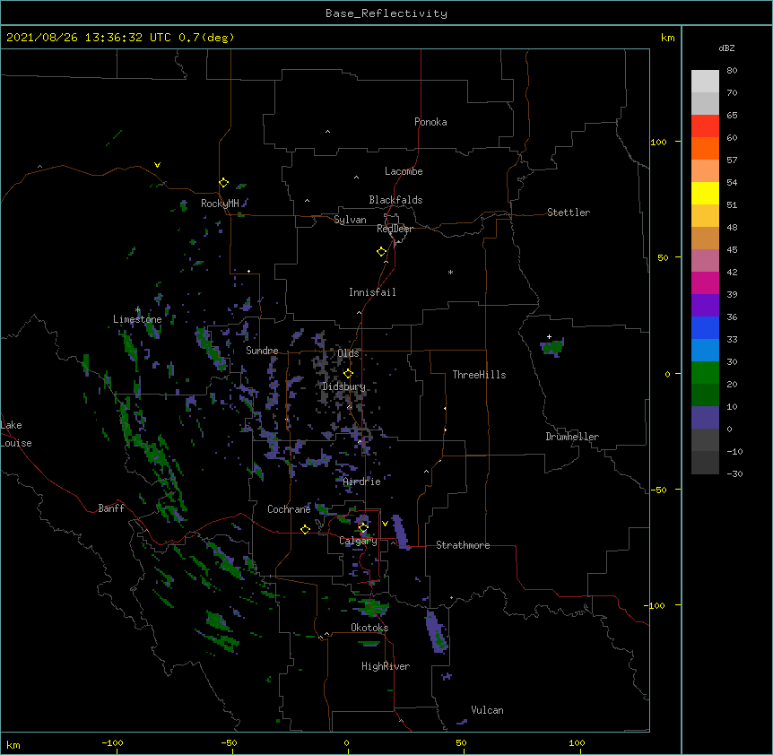The height and width of the screenshot is (755, 773).
Task: Click the Ponoka city label
Action: click(x=430, y=122)
